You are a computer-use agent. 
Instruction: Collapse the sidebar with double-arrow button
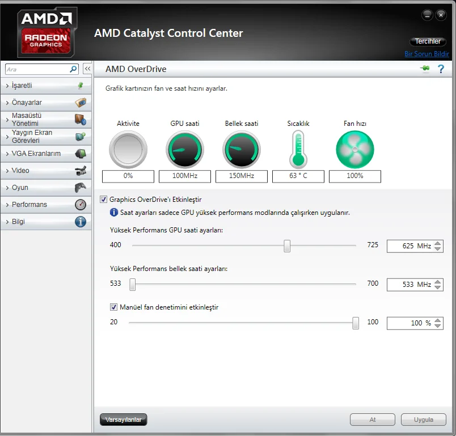(87, 69)
